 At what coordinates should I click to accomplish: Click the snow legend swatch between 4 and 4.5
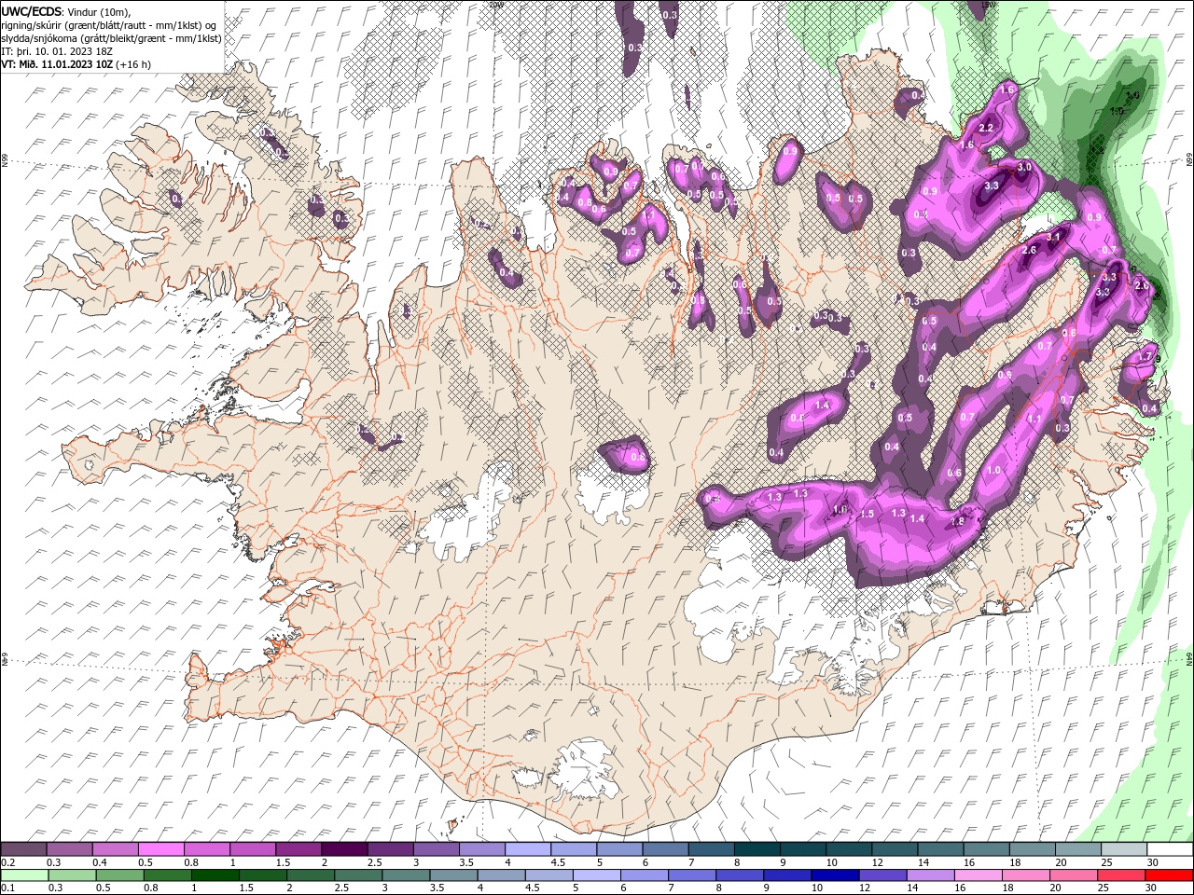[528, 848]
